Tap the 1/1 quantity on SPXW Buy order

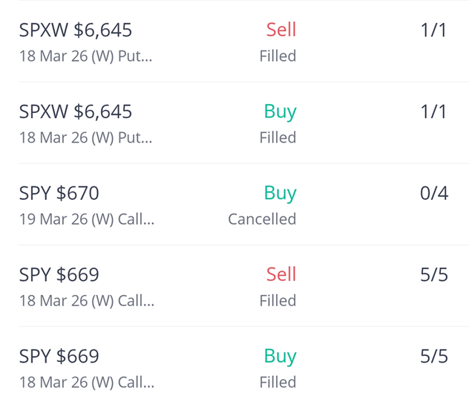(x=433, y=112)
